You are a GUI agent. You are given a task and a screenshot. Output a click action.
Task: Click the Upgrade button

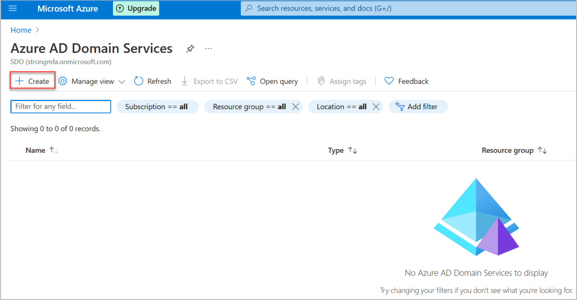[x=136, y=9]
